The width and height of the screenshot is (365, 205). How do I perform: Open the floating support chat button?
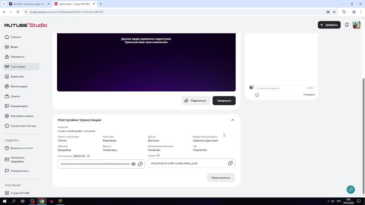pos(351,190)
